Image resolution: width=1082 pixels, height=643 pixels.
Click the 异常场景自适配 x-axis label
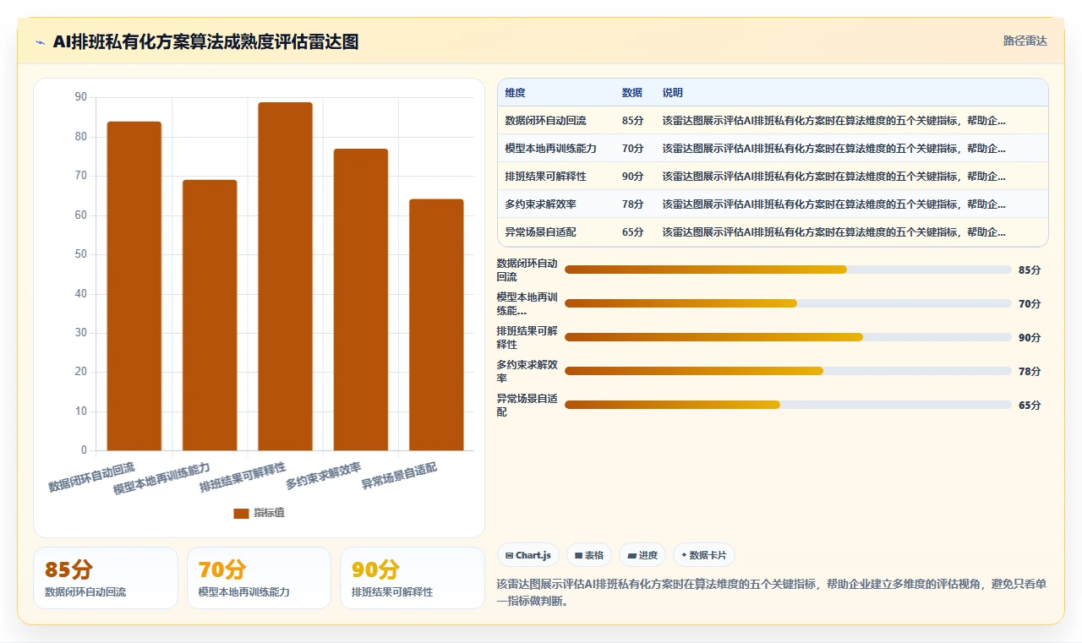coord(399,476)
